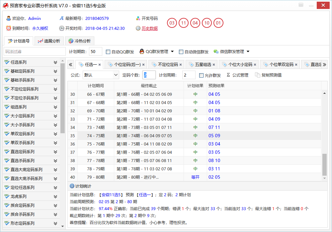Click the 玩法过滤 filter input field
Image resolution: width=332 pixels, height=232 pixels.
[x=35, y=52]
